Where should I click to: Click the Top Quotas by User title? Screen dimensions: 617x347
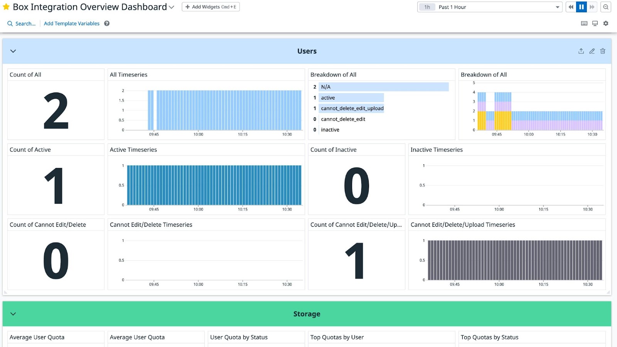pyautogui.click(x=337, y=337)
